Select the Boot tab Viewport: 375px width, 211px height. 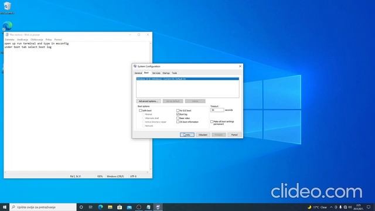pyautogui.click(x=146, y=73)
